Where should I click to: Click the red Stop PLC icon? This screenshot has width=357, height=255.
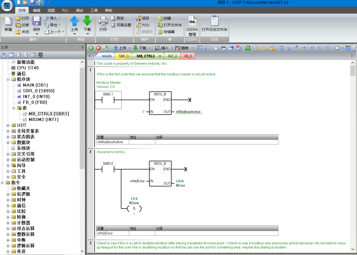(98, 48)
